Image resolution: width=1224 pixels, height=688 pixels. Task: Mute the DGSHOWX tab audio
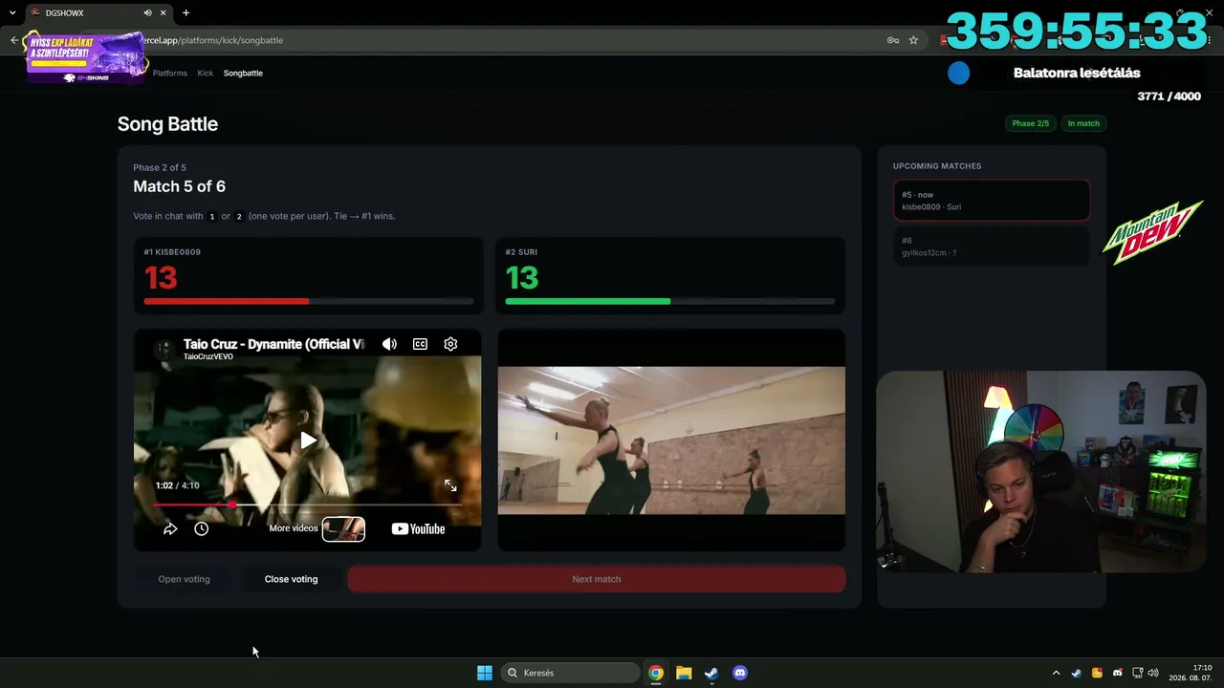tap(147, 13)
